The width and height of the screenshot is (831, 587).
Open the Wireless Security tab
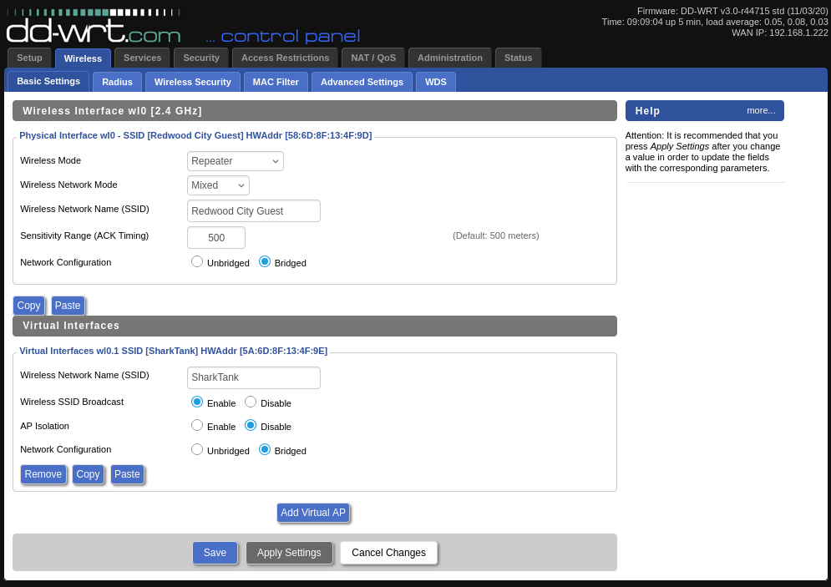click(x=192, y=82)
